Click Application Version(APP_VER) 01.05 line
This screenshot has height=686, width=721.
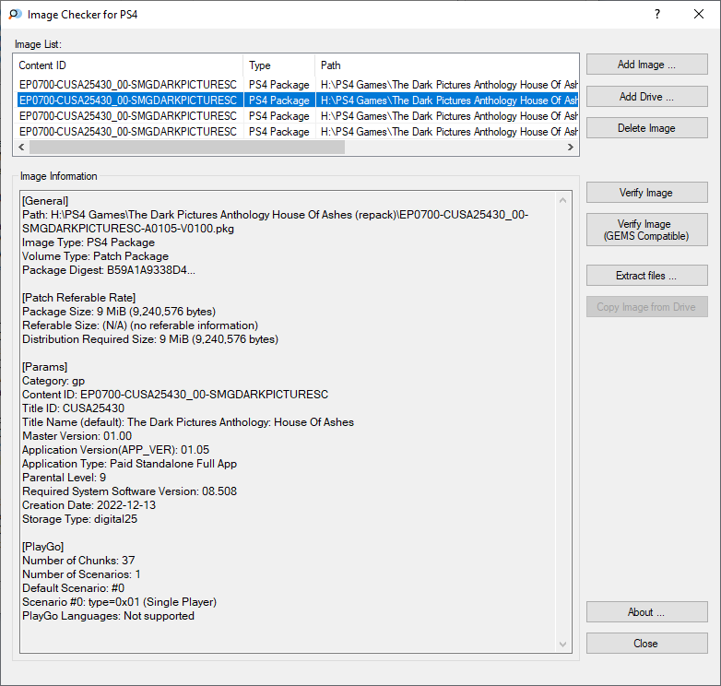[115, 450]
